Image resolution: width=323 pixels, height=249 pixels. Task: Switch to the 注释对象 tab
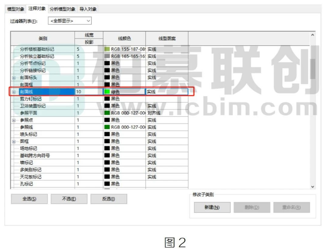[x=37, y=9]
